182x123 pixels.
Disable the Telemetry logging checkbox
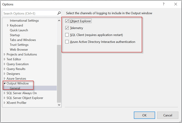pyautogui.click(x=67, y=28)
